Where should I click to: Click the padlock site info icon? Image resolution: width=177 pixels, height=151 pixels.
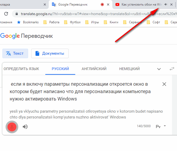tap(17, 14)
